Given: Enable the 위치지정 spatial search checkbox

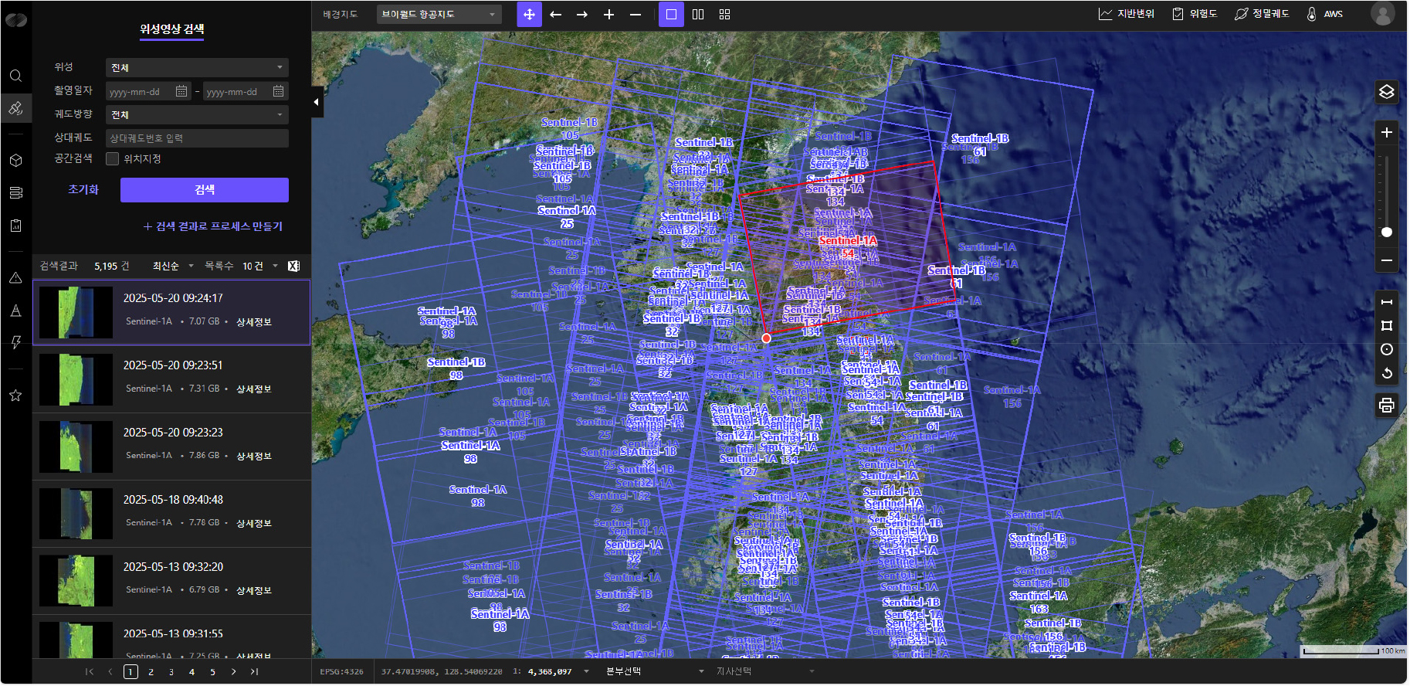Looking at the screenshot, I should (113, 159).
